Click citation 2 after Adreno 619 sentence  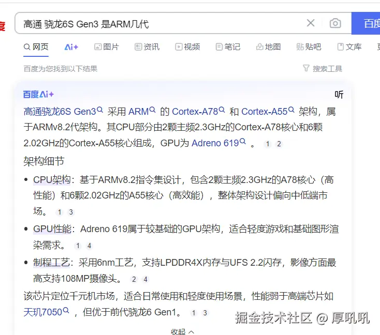279,144
